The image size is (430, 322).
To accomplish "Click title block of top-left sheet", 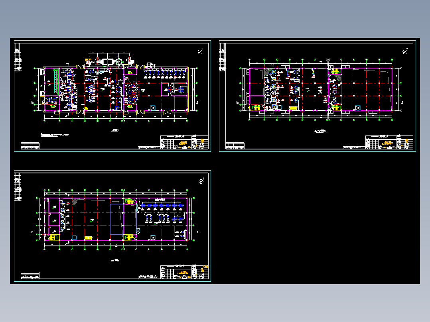I will click(184, 142).
